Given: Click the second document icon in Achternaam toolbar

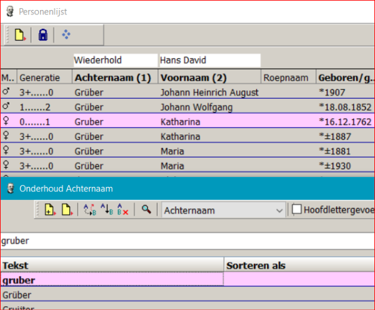Looking at the screenshot, I should [x=65, y=211].
